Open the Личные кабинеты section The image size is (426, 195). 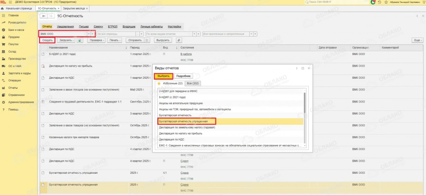tap(151, 27)
